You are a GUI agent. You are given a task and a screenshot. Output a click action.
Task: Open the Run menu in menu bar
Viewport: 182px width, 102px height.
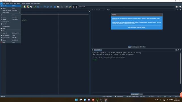pyautogui.click(x=15, y=4)
